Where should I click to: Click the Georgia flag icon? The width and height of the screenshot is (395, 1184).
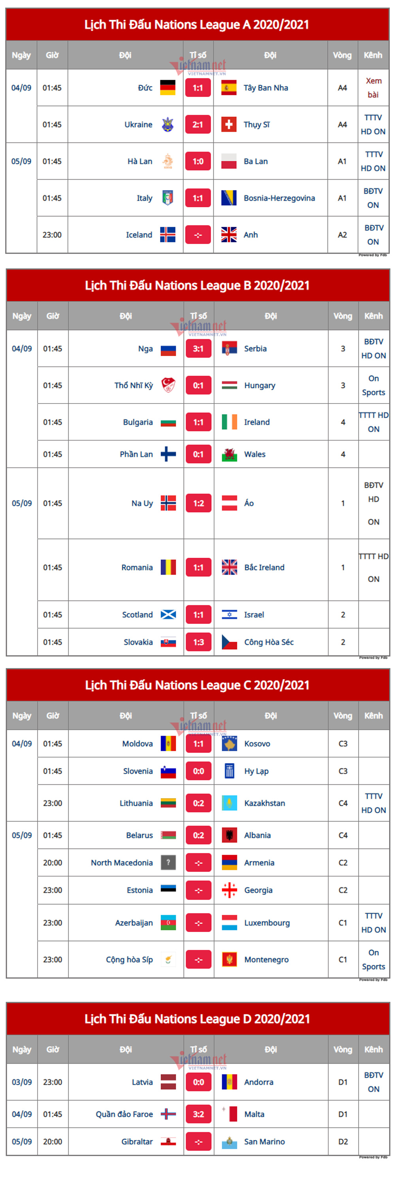click(229, 890)
